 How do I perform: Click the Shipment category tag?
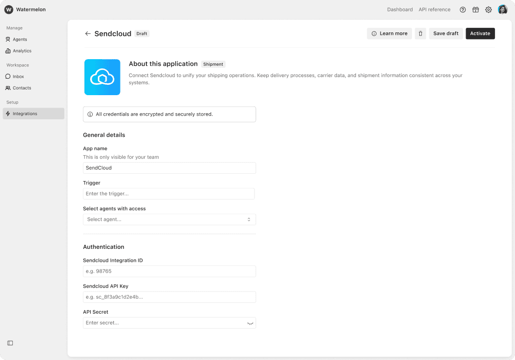pyautogui.click(x=213, y=64)
